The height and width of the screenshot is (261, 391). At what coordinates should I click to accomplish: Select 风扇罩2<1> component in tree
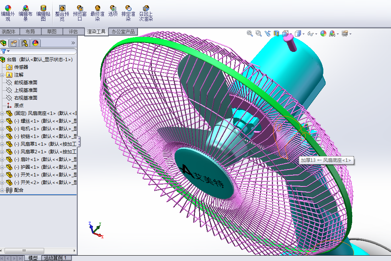click(41, 152)
